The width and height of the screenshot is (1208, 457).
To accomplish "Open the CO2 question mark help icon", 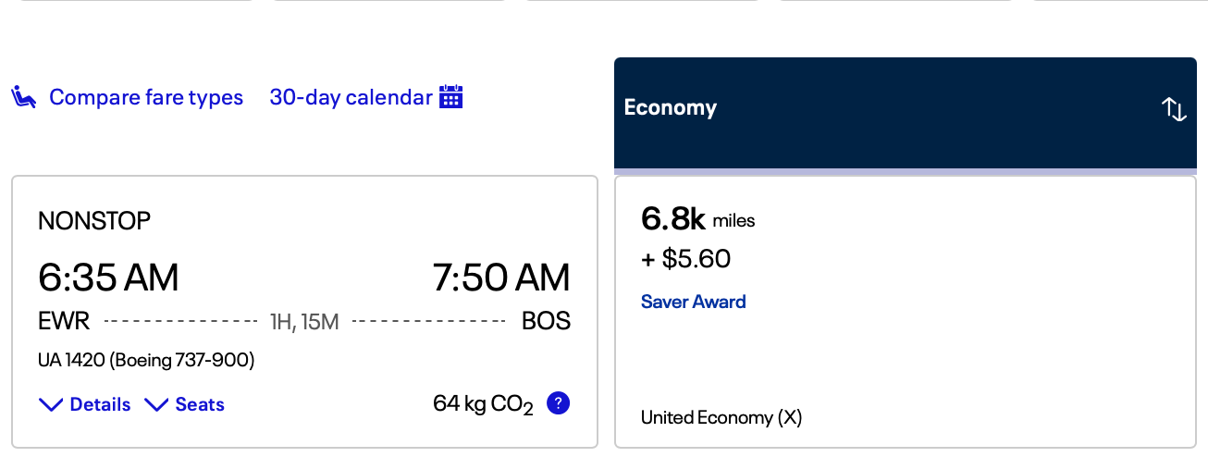I will (x=558, y=403).
